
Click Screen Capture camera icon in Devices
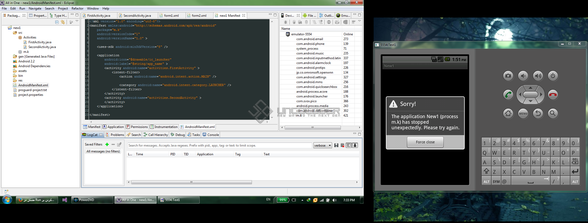coord(337,22)
